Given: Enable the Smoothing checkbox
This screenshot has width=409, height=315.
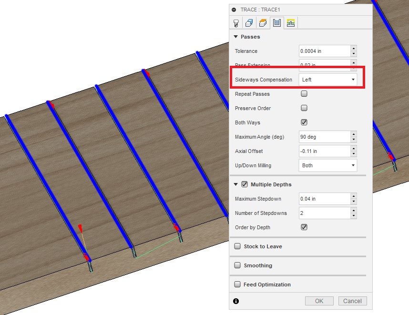Looking at the screenshot, I should [x=237, y=265].
